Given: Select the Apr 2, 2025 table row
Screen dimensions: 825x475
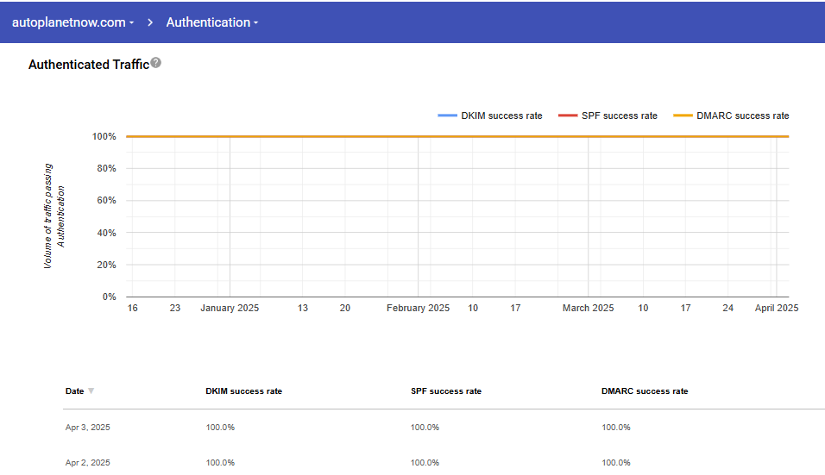Looking at the screenshot, I should click(88, 463).
